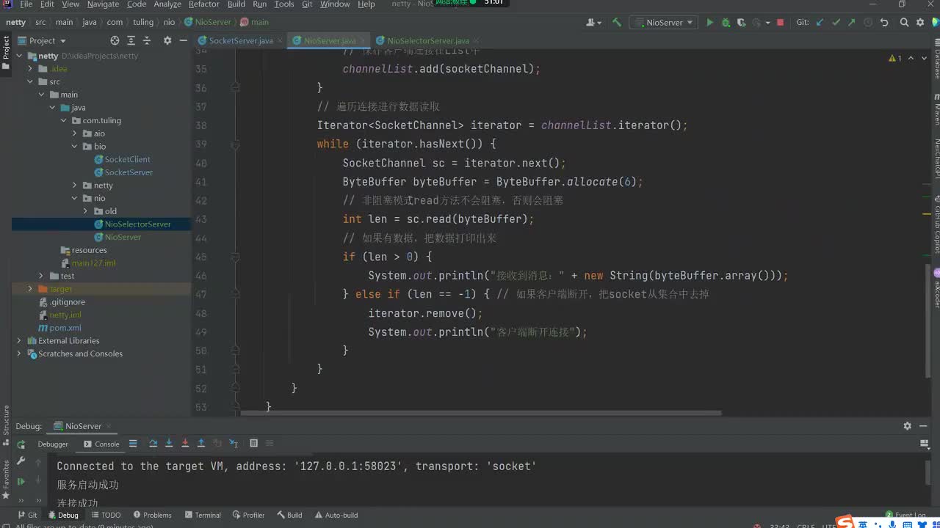Select the Console tab in Debug panel

(x=101, y=444)
